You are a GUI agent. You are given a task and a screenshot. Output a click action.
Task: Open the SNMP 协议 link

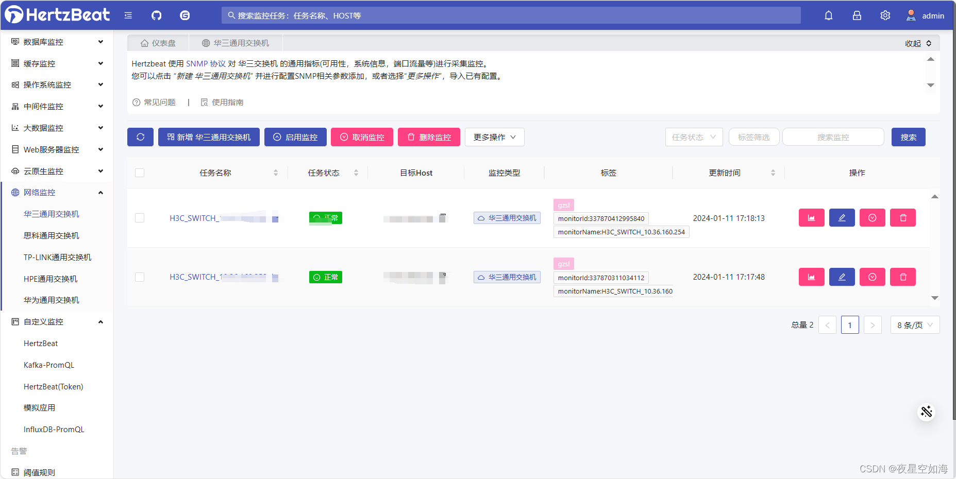pyautogui.click(x=206, y=63)
